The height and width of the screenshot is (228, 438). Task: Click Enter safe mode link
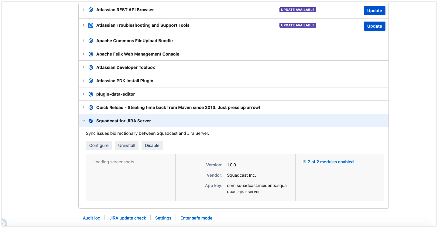tap(196, 218)
